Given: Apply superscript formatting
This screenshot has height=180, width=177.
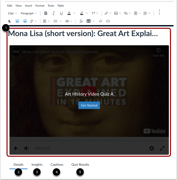Looking at the screenshot, I should tap(93, 13).
